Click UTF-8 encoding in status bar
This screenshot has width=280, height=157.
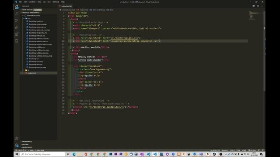232,150
